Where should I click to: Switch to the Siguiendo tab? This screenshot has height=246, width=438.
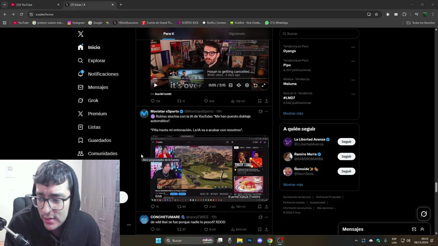237,33
